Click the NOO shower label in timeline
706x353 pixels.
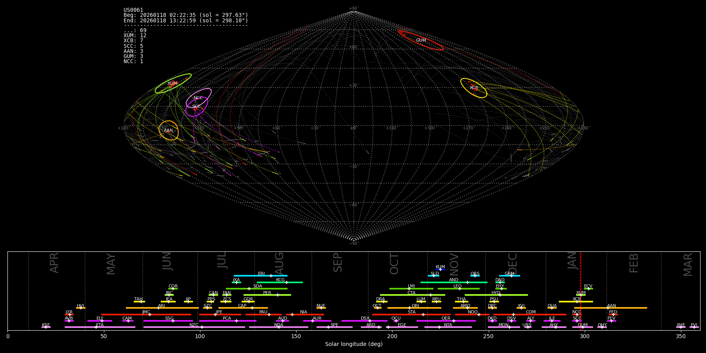pos(473,312)
